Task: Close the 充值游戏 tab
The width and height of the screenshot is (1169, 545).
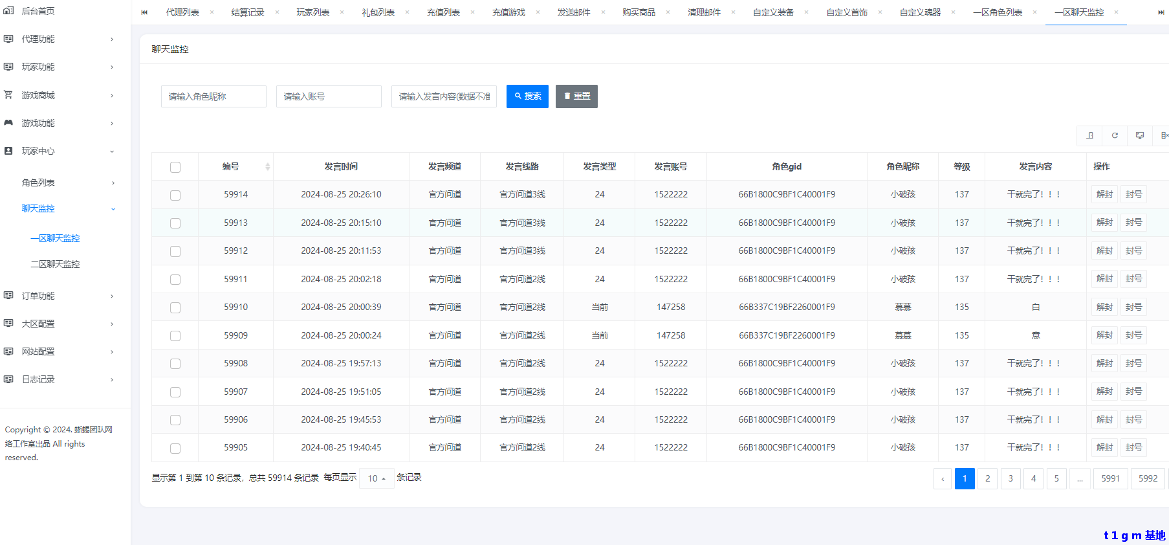Action: [538, 12]
